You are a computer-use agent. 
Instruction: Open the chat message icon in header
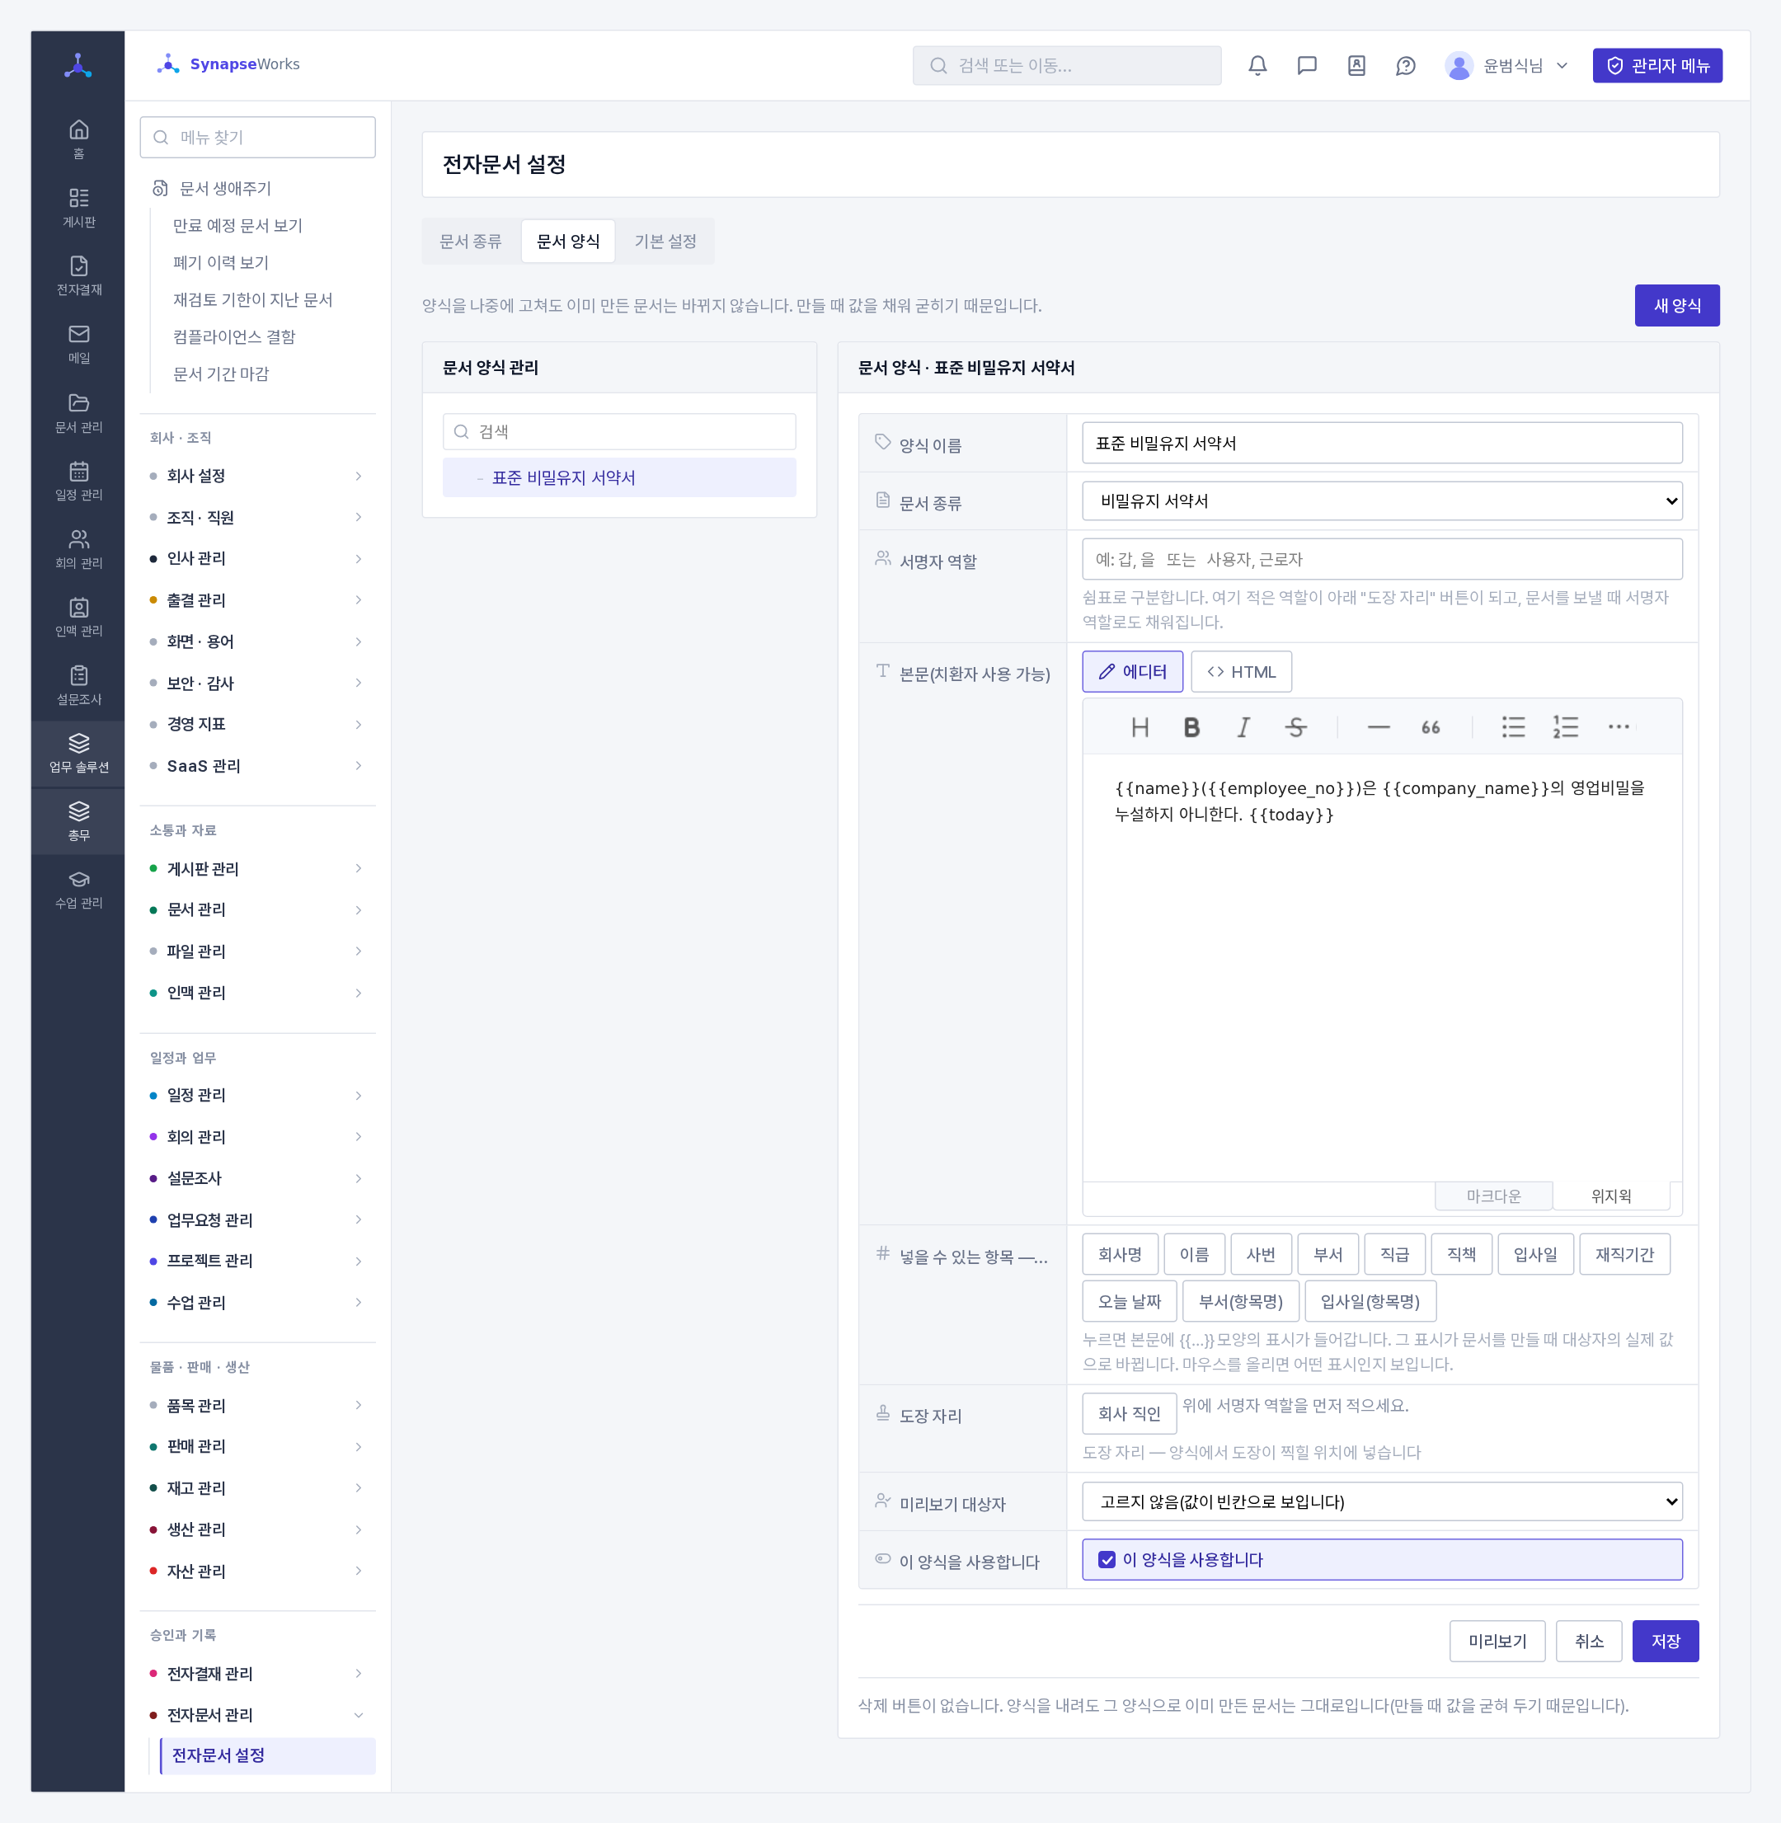point(1307,65)
